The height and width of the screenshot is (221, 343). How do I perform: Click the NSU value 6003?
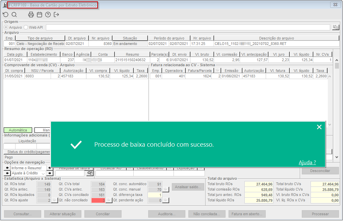click(x=38, y=76)
